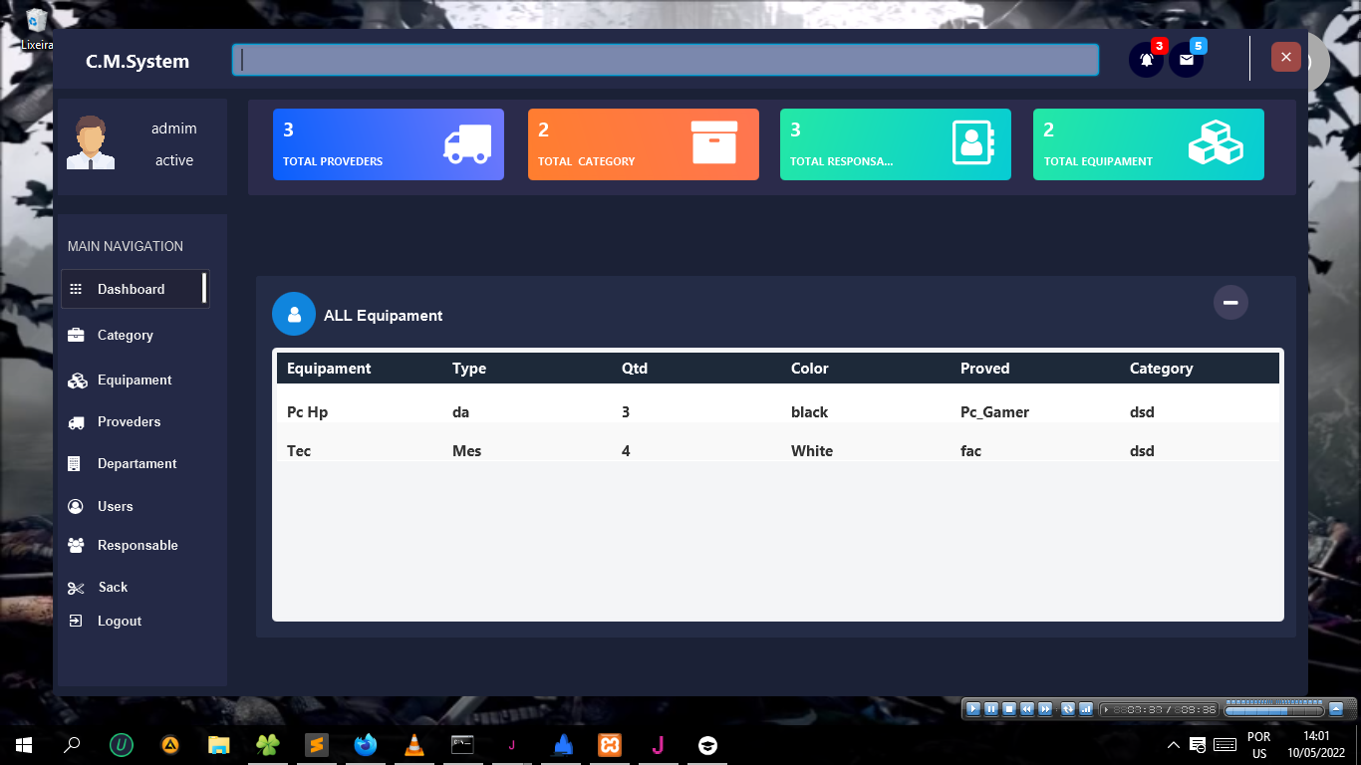The width and height of the screenshot is (1361, 765).
Task: Open the equalizer bars button in media widget
Action: point(1086,709)
